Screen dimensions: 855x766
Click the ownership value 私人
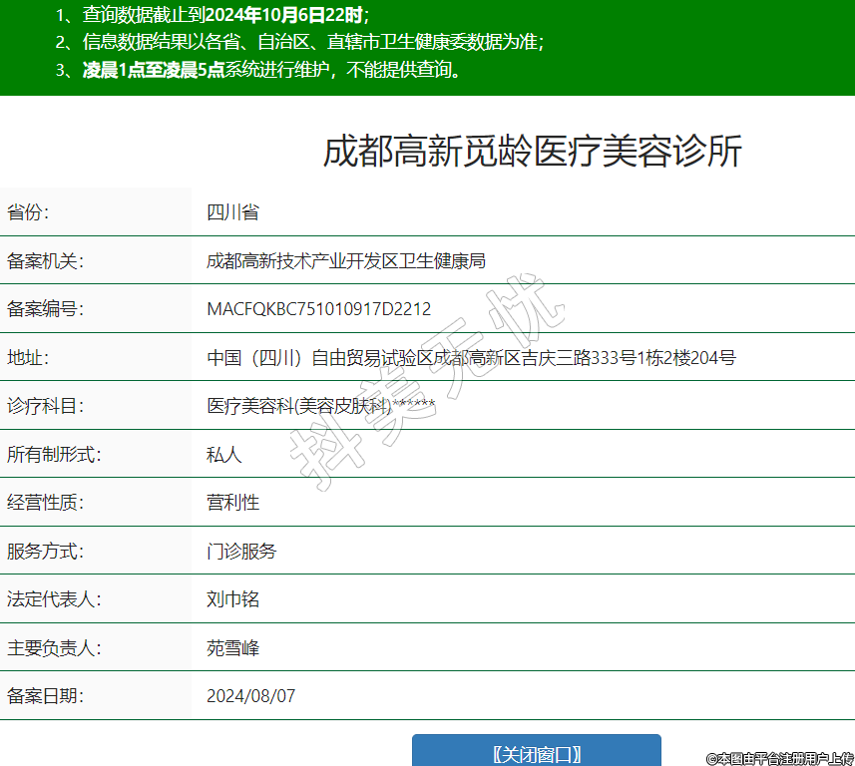tap(223, 455)
